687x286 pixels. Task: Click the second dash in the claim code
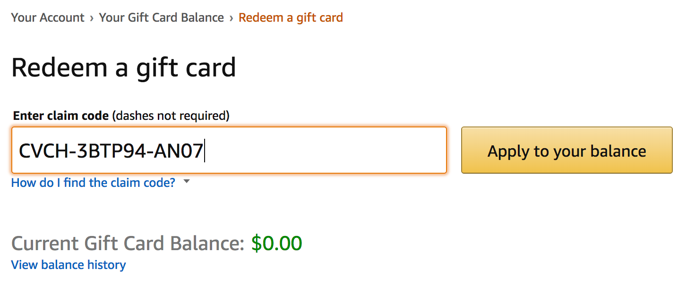148,151
